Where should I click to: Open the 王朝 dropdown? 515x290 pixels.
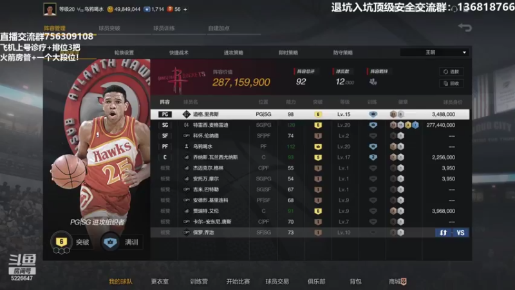434,53
